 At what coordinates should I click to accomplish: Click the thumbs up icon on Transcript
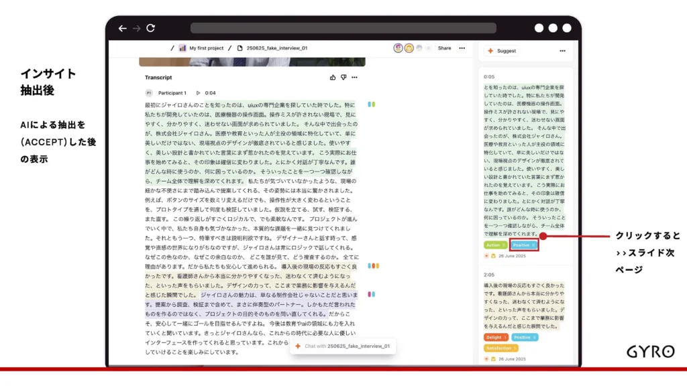coord(333,78)
